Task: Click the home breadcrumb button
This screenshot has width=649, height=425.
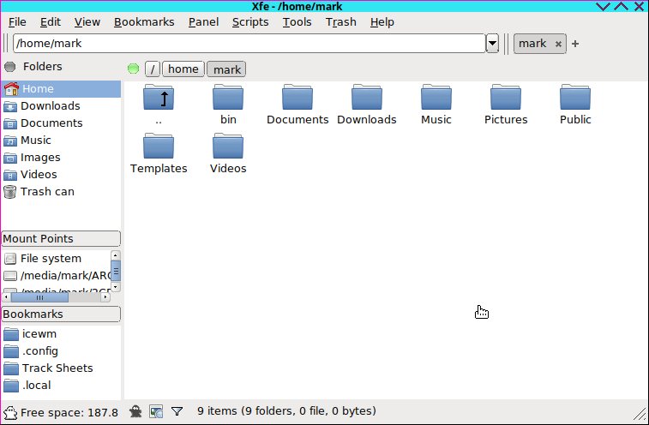Action: pos(183,69)
